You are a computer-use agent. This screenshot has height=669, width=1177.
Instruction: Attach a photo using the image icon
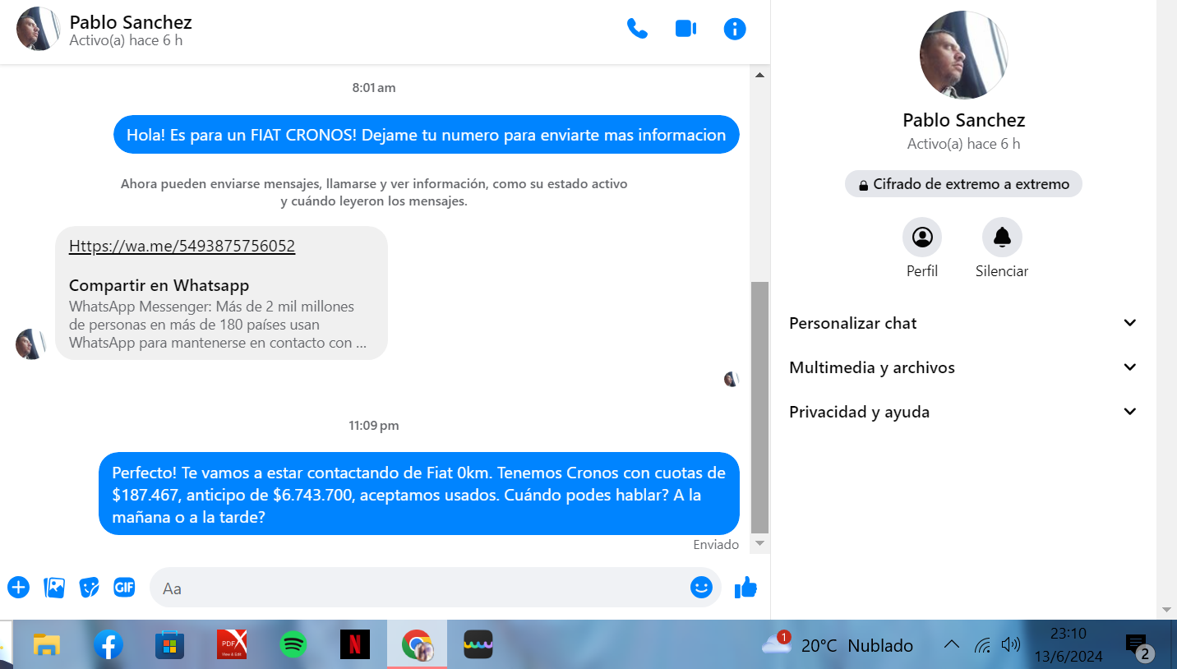[x=54, y=588]
